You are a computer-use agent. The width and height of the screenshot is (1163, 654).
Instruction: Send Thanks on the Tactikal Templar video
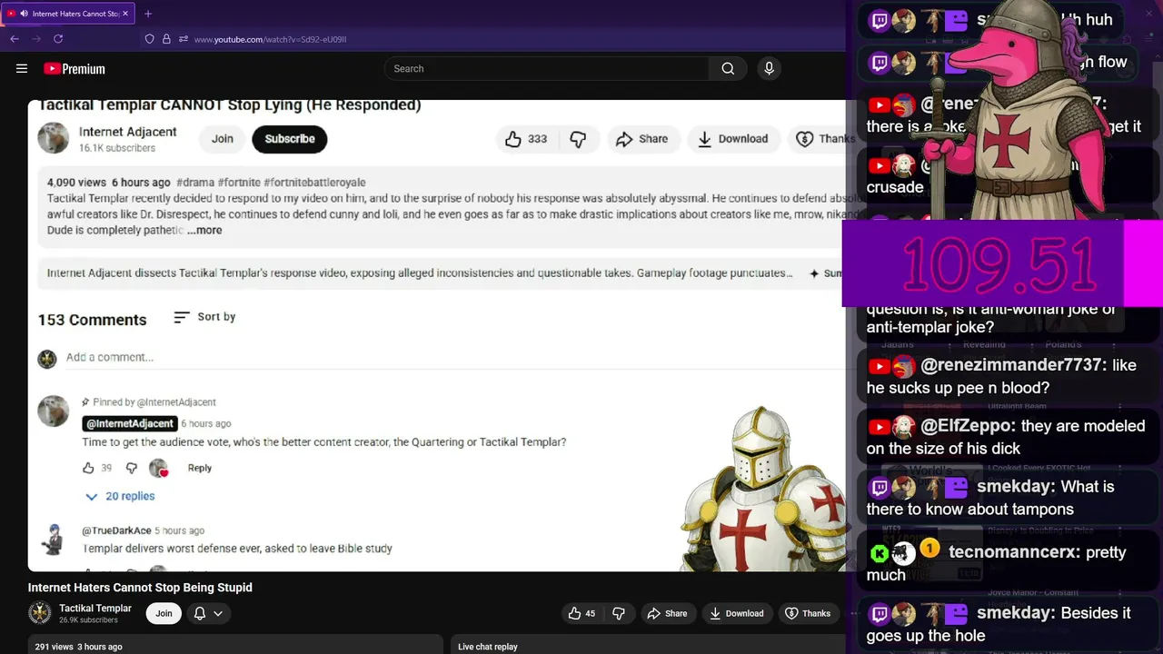808,614
